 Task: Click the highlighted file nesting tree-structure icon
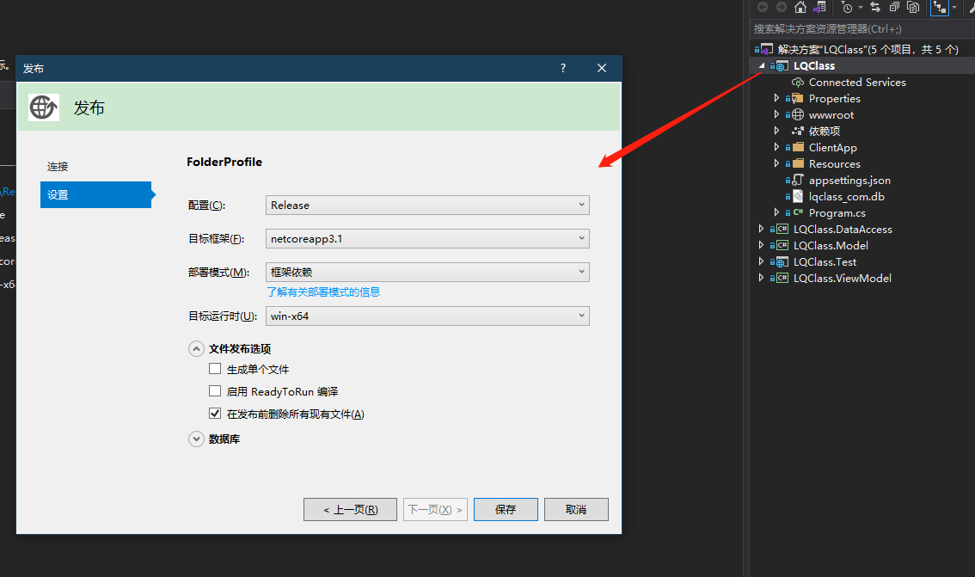(x=940, y=8)
